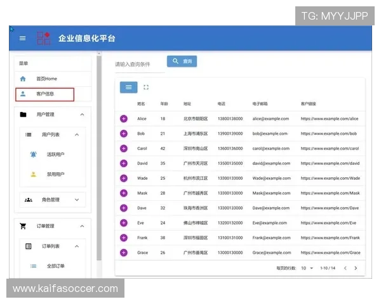Viewport: 381px width, 304px height.
Task: Click the 1-10 / 14 page range text
Action: click(328, 268)
